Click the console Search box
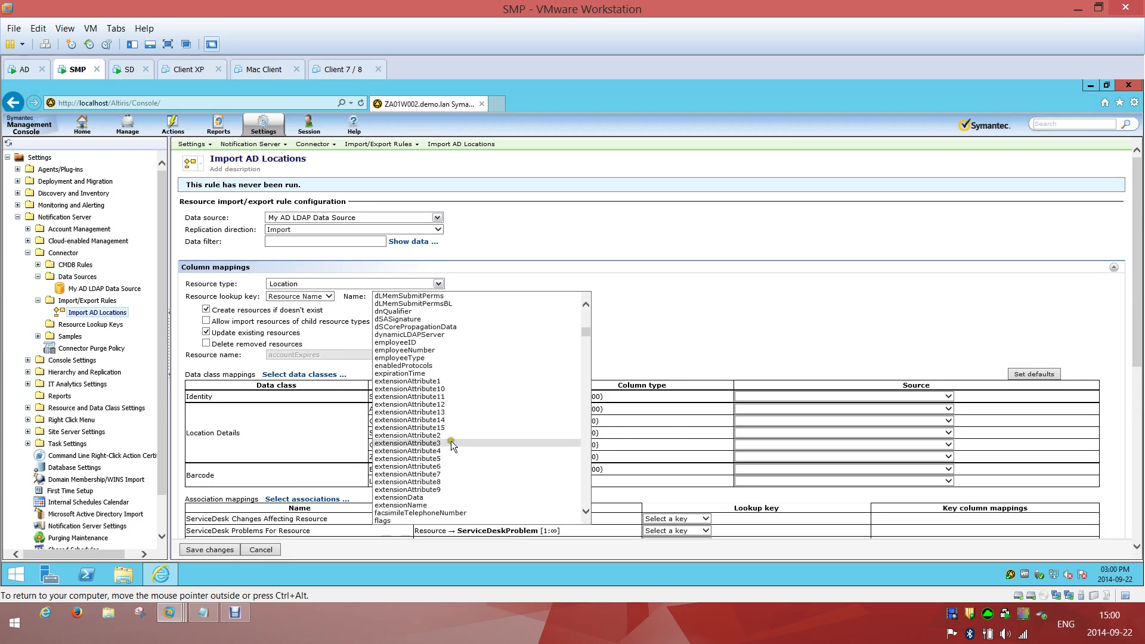1145x644 pixels. [1075, 124]
